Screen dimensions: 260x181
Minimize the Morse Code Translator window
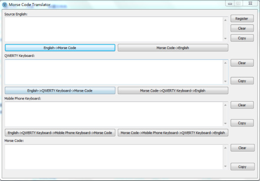coord(230,3)
